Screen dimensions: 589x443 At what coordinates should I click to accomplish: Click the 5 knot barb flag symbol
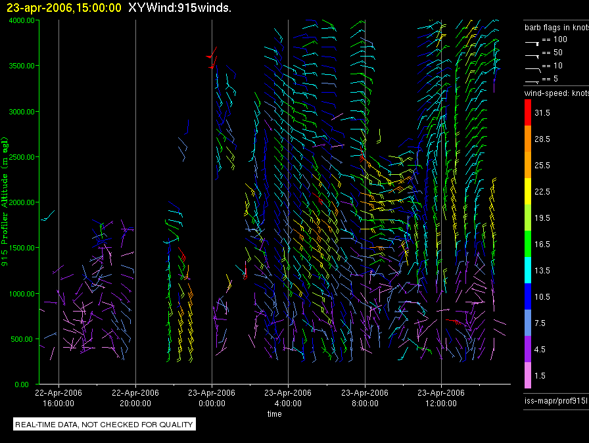(x=532, y=82)
